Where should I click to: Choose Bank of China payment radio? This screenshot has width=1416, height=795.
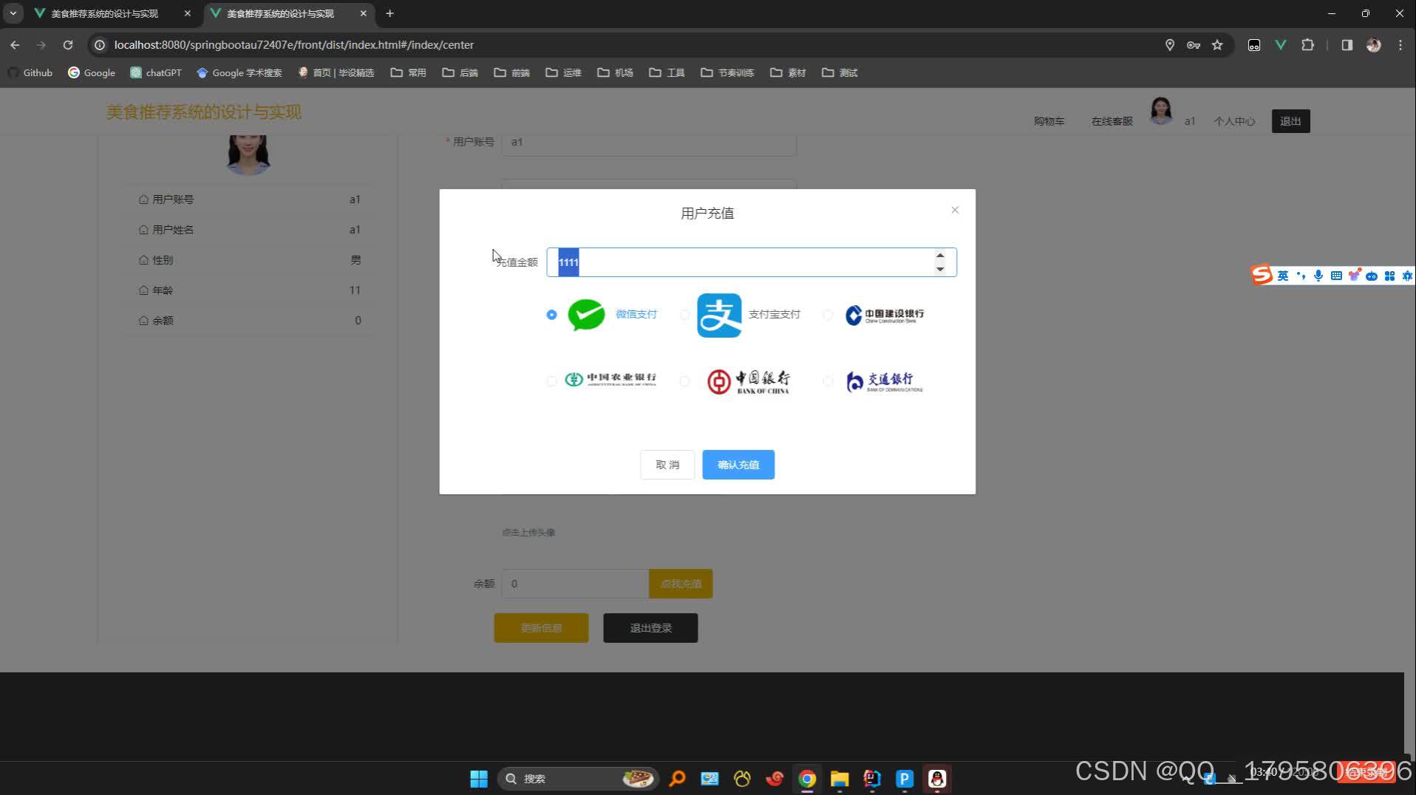pos(684,381)
